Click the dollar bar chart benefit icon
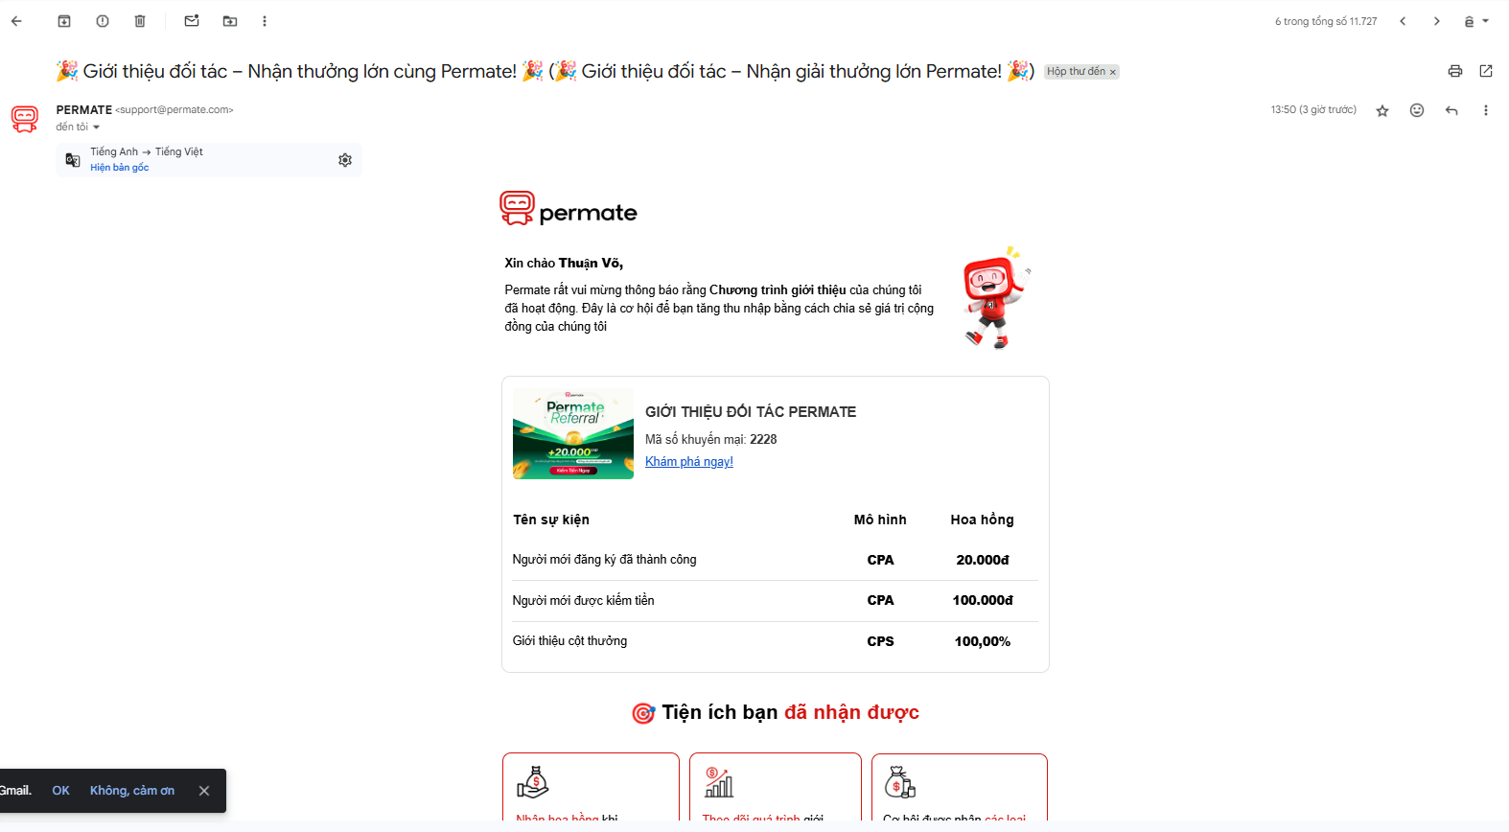 [x=719, y=782]
